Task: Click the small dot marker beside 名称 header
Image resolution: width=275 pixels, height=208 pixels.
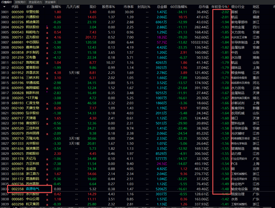Action: (x=44, y=7)
